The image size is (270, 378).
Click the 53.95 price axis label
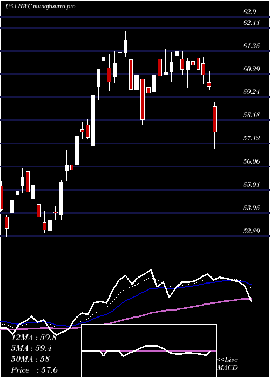(252, 207)
